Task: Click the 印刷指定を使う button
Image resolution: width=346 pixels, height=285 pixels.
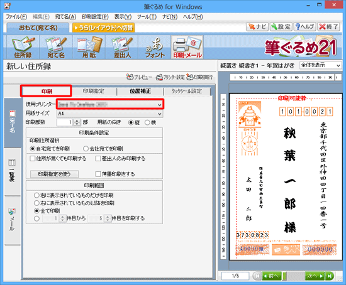Action: tap(54, 174)
